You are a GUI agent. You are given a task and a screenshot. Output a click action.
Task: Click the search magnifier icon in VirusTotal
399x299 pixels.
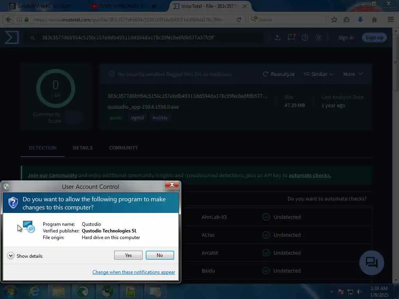(x=32, y=38)
